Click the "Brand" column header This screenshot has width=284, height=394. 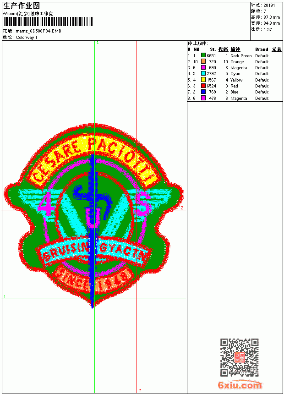coord(262,49)
